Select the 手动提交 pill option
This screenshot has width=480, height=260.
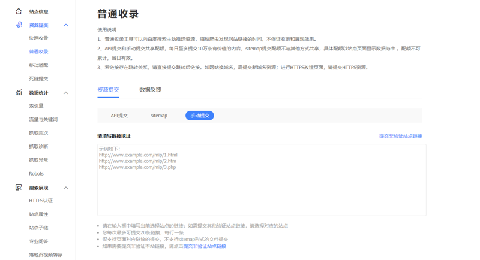click(199, 116)
